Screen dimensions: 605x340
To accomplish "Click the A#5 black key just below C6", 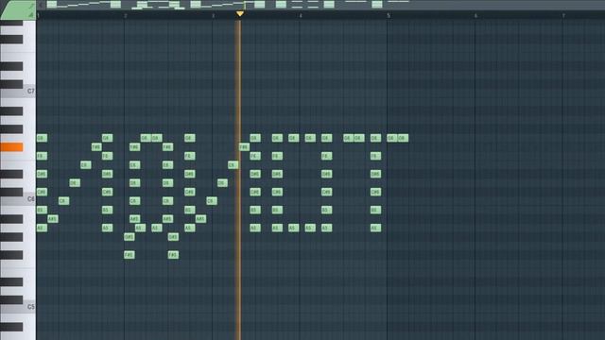I will (x=11, y=219).
